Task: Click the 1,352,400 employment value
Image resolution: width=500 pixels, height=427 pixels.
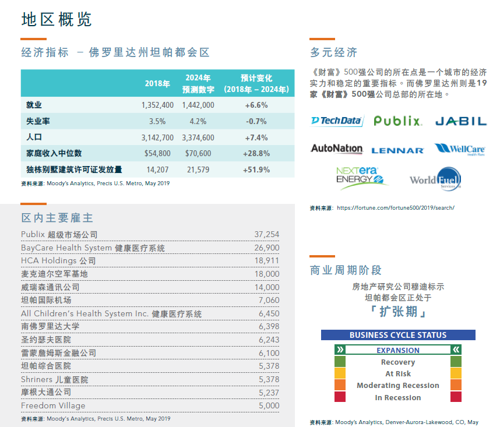Action: 157,105
